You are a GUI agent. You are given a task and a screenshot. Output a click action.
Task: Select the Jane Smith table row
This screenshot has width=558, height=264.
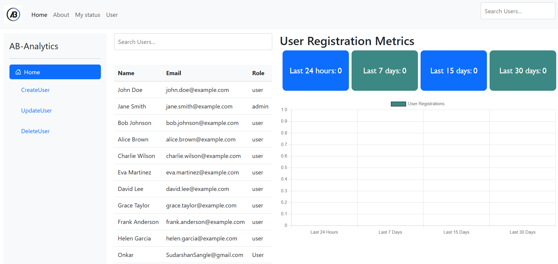(x=193, y=106)
